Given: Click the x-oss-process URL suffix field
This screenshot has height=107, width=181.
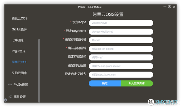Looking at the screenshot, I should click(x=121, y=66).
